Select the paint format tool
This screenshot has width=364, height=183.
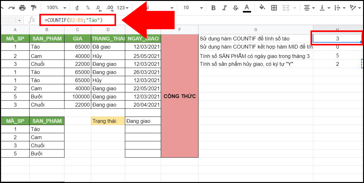coord(33,8)
